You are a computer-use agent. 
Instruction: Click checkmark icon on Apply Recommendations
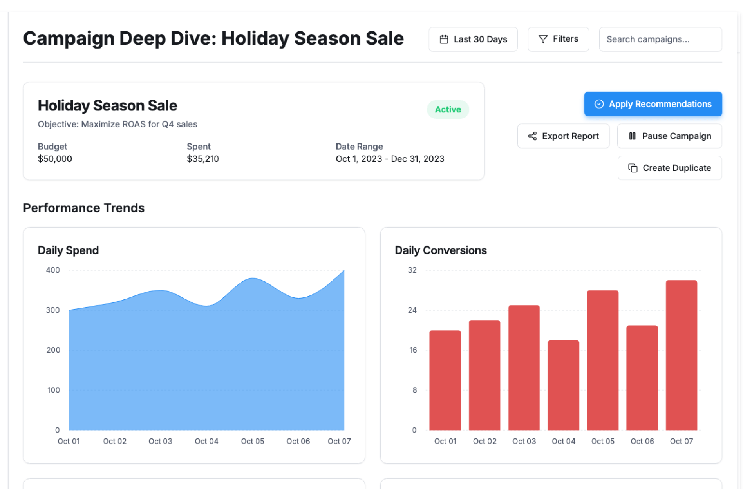[x=599, y=104]
